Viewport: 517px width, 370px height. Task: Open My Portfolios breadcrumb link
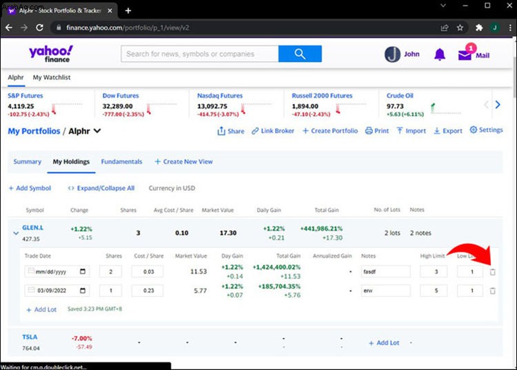point(34,131)
